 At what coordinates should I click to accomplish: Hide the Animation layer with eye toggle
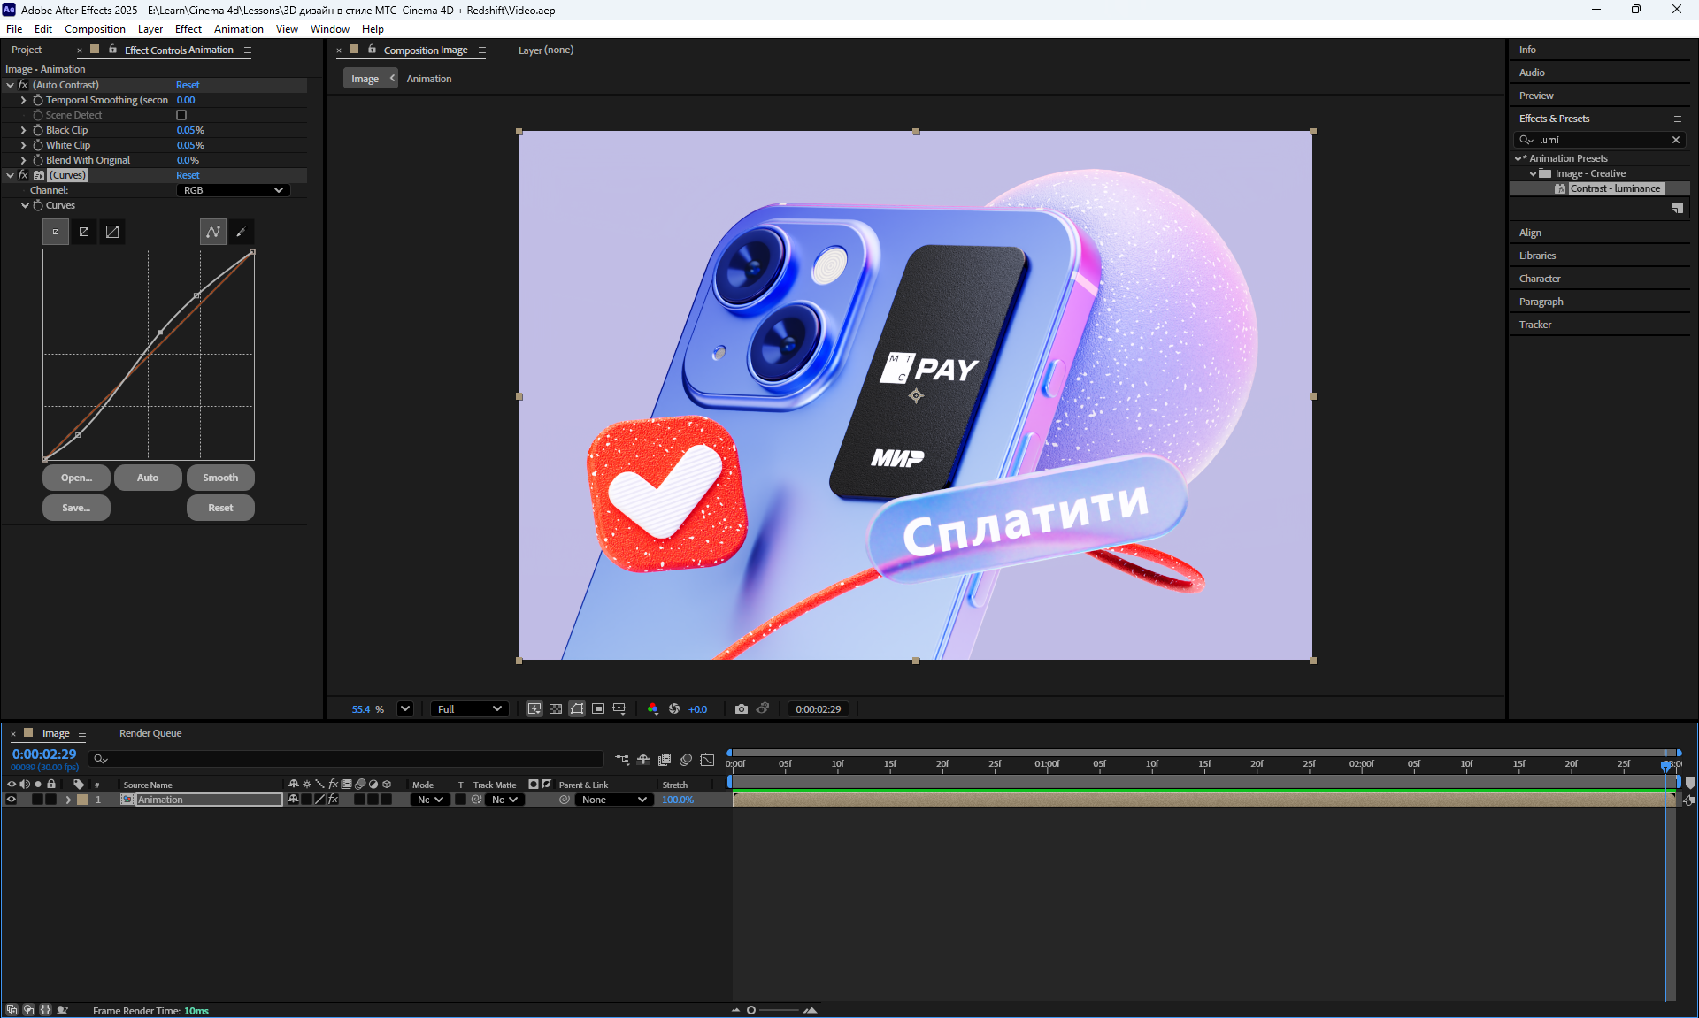12,800
